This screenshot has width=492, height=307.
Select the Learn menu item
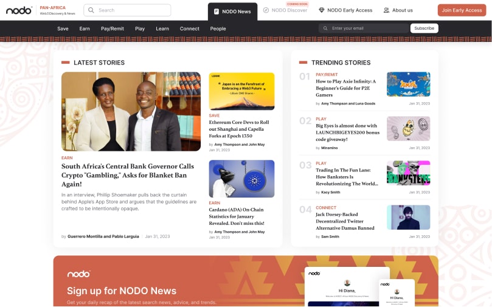pyautogui.click(x=162, y=29)
